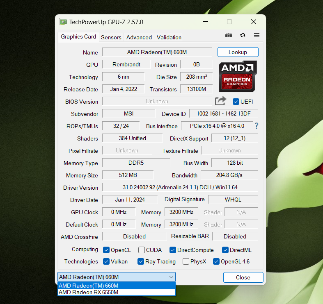323x304 pixels.
Task: Click the refresh arrows icon
Action: 243,35
